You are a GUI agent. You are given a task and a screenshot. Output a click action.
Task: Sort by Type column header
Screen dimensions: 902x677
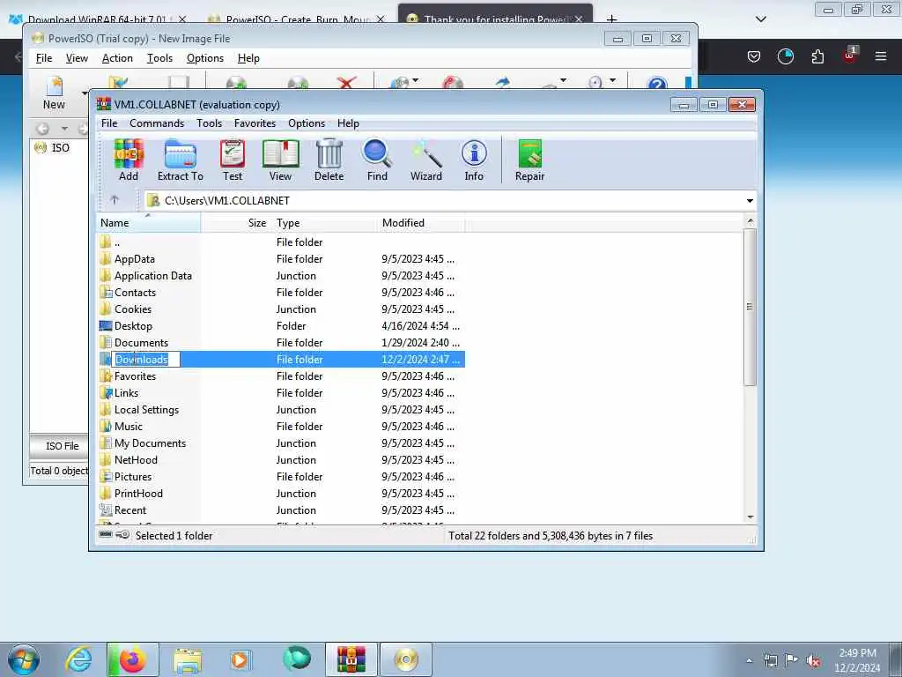point(323,223)
